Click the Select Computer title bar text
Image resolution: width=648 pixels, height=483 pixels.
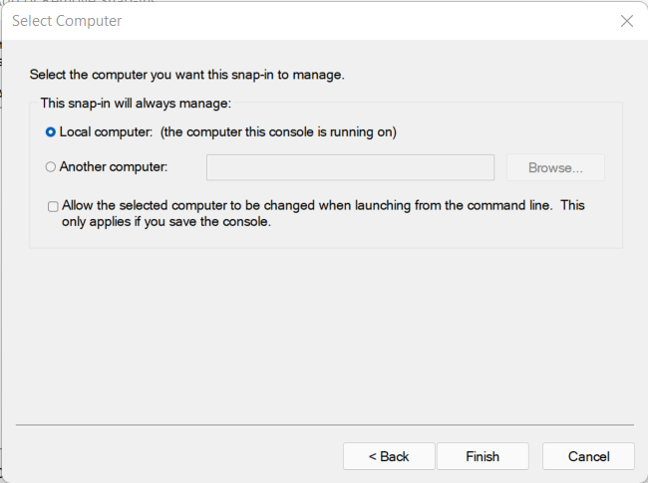click(67, 21)
